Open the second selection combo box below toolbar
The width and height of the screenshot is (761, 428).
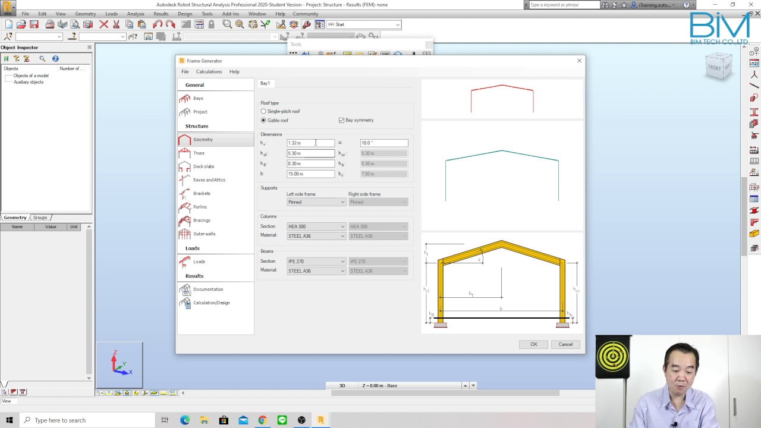click(102, 37)
